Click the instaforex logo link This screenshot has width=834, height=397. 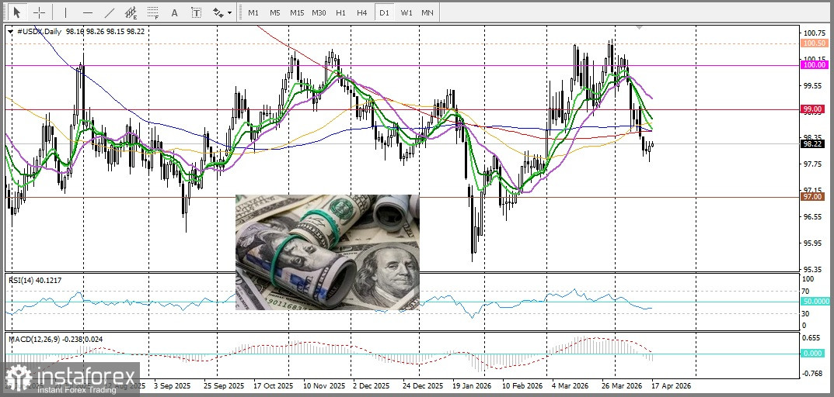72,378
